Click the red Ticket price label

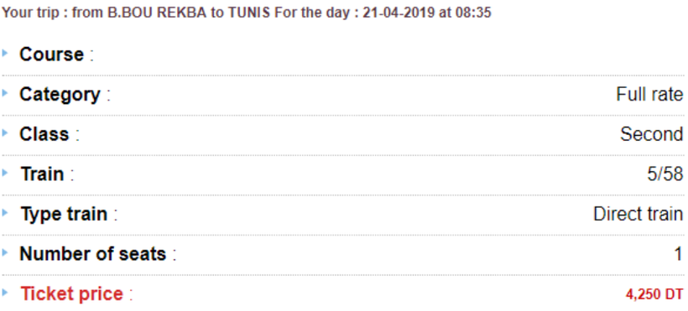tap(72, 294)
